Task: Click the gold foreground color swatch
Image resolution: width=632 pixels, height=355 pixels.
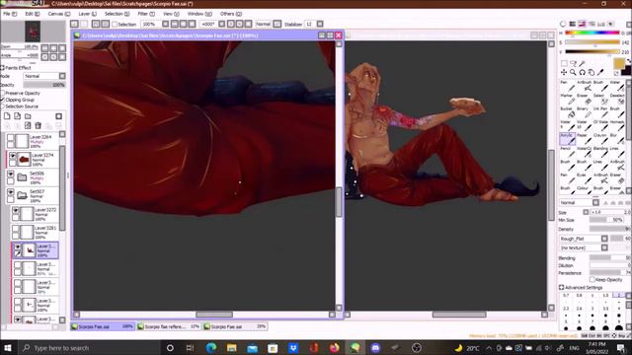Action: point(619,63)
